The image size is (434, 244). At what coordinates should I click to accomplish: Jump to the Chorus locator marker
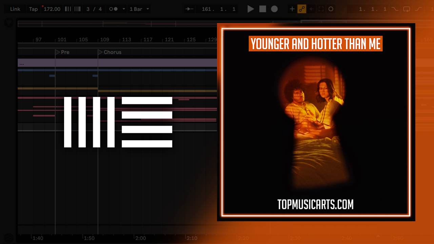100,52
